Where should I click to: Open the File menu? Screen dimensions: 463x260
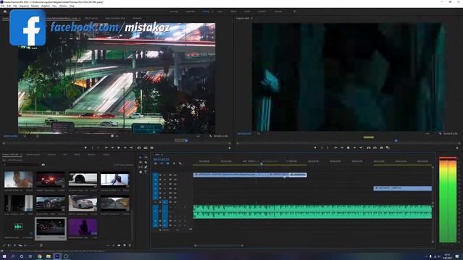3,6
